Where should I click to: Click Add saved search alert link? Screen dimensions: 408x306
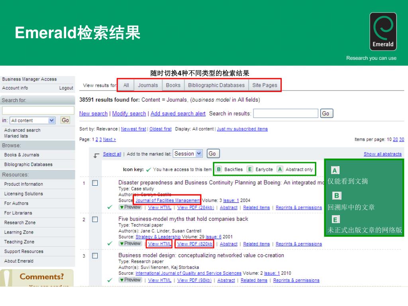[178, 114]
